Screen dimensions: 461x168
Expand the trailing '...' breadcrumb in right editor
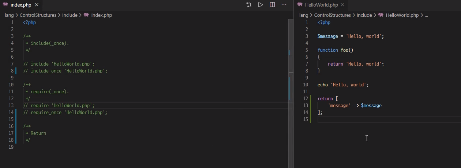(426, 15)
